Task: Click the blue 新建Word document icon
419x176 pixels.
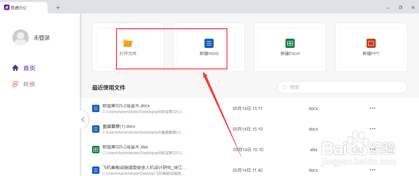Action: tap(209, 43)
